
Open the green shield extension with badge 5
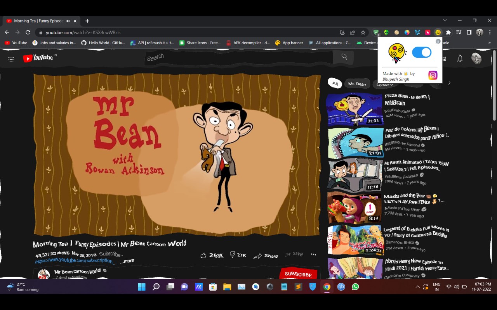376,33
